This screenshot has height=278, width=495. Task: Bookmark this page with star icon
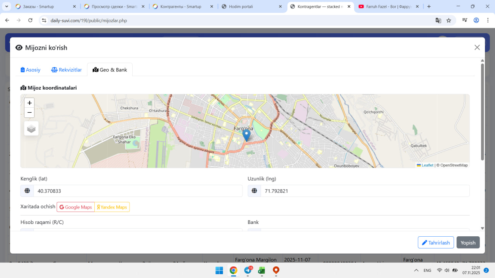(x=449, y=20)
